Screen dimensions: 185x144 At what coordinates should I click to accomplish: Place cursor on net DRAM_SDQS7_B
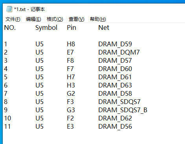click(123, 110)
